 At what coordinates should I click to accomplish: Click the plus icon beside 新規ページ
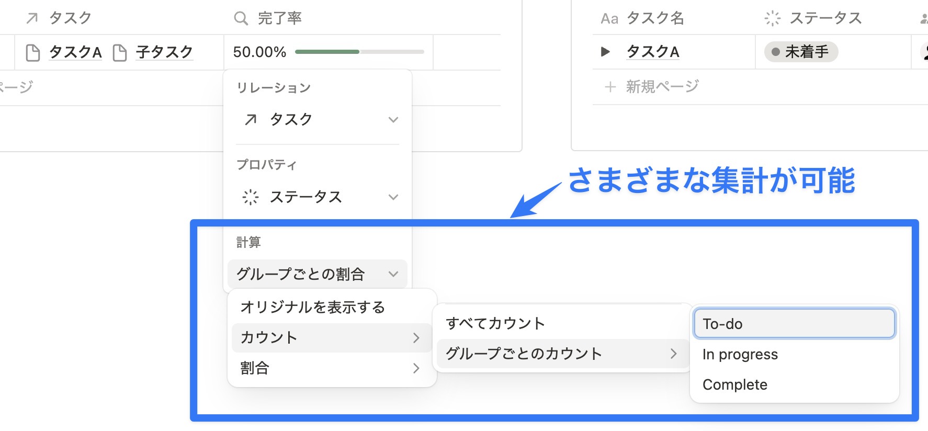click(610, 87)
